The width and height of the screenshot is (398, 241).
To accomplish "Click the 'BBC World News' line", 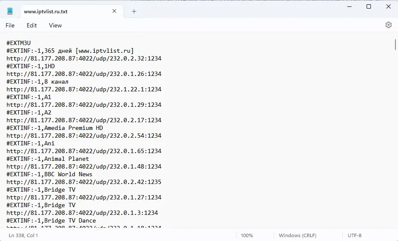I will pos(49,174).
